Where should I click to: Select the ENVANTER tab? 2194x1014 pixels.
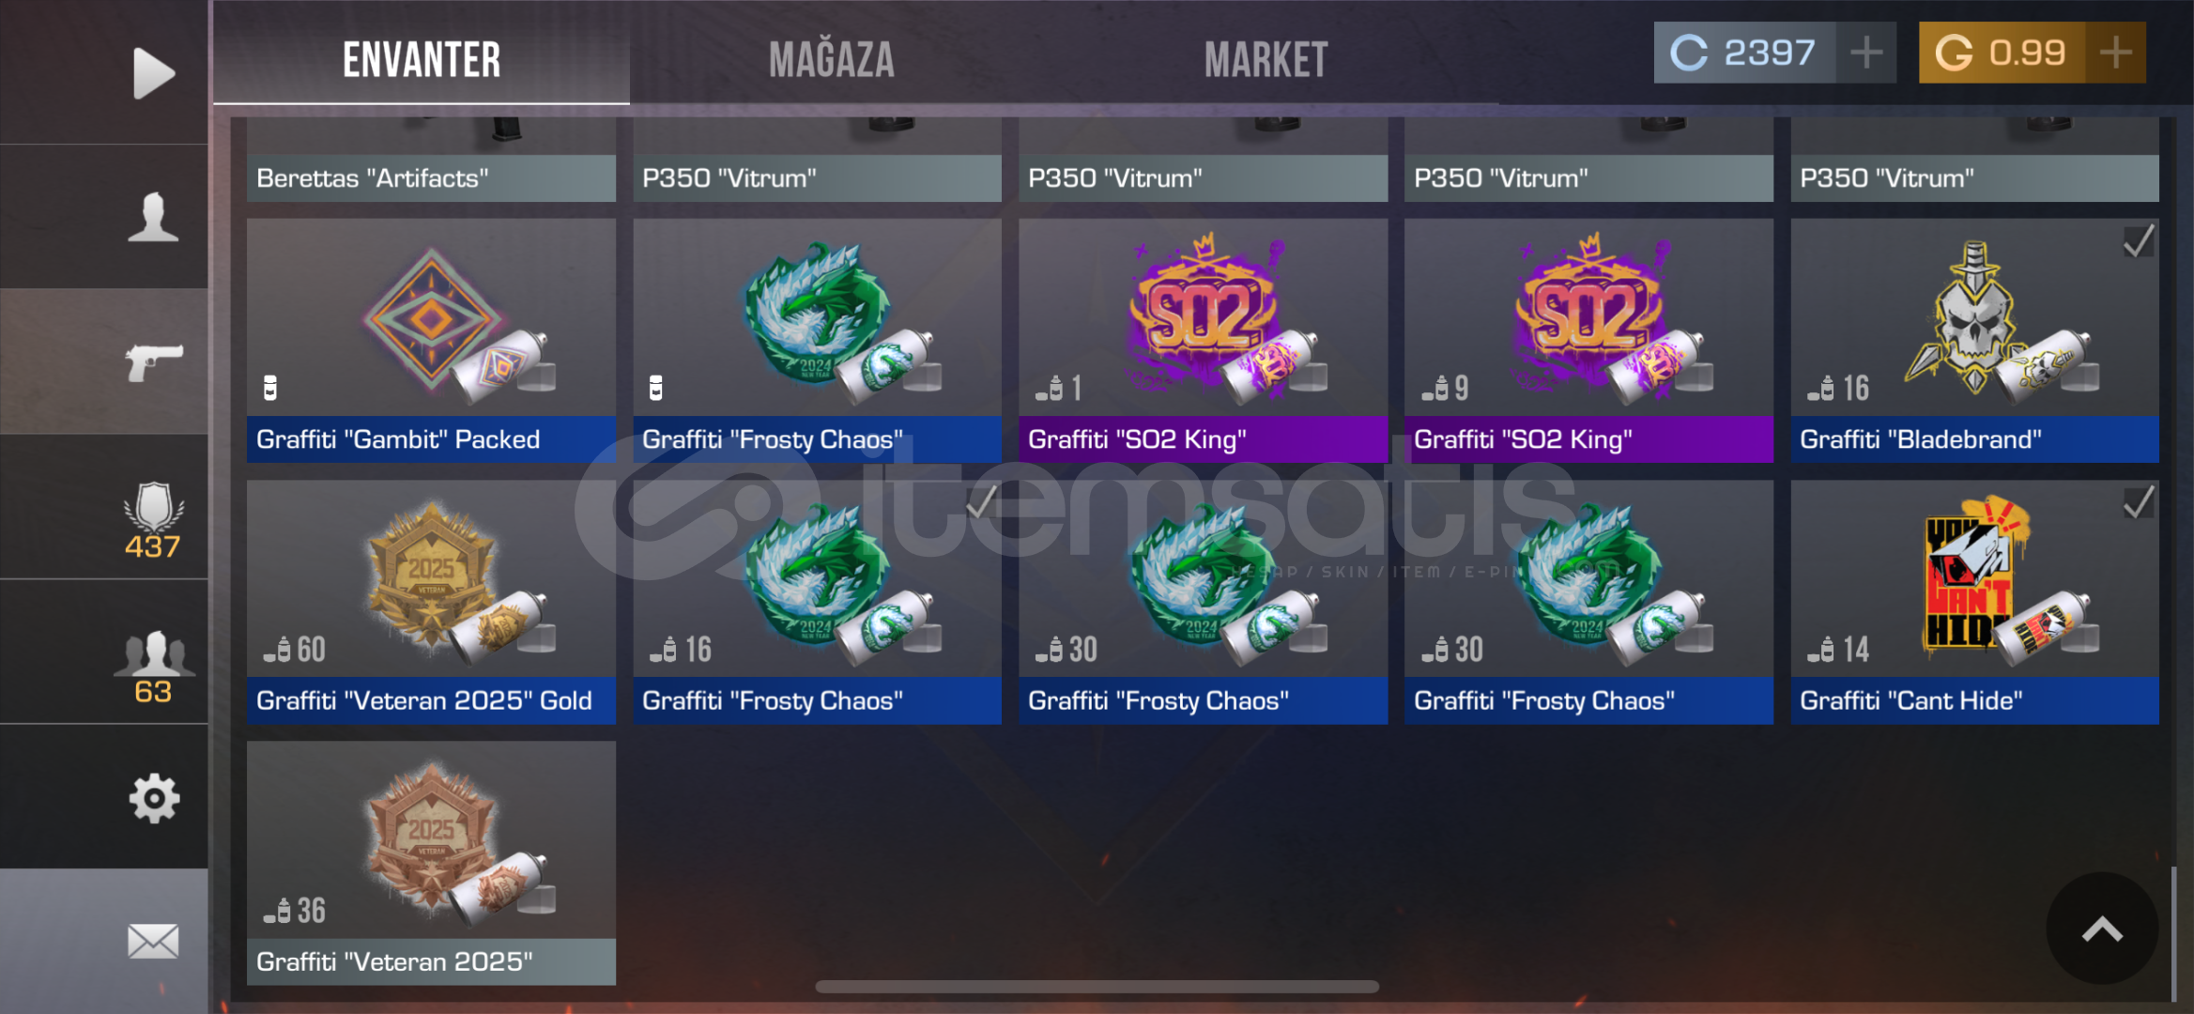pos(422,60)
